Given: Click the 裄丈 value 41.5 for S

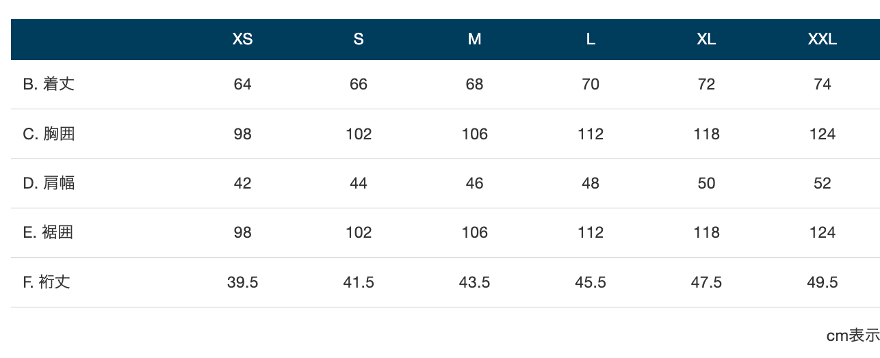Looking at the screenshot, I should coord(359,282).
